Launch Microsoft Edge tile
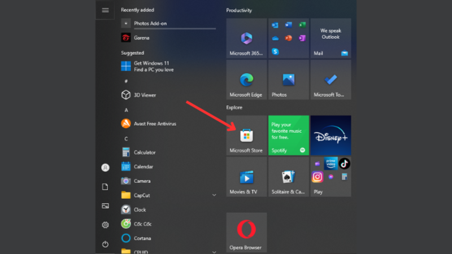Viewport: 452px width, 254px height. (246, 80)
